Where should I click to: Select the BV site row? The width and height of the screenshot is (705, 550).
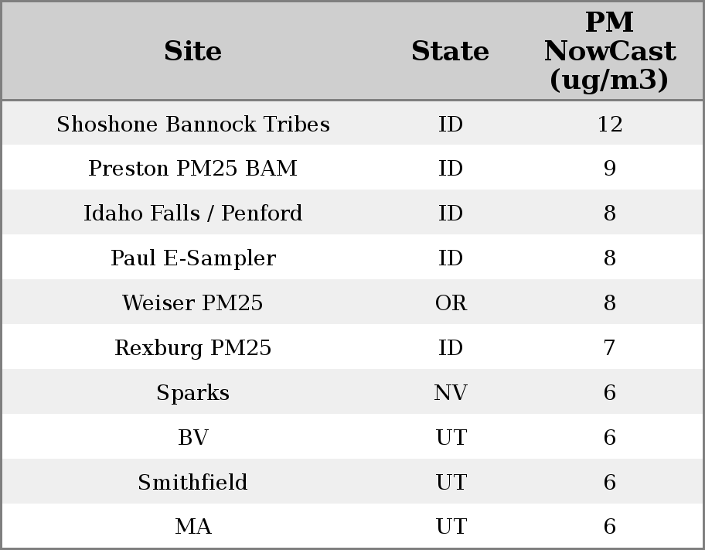point(192,438)
